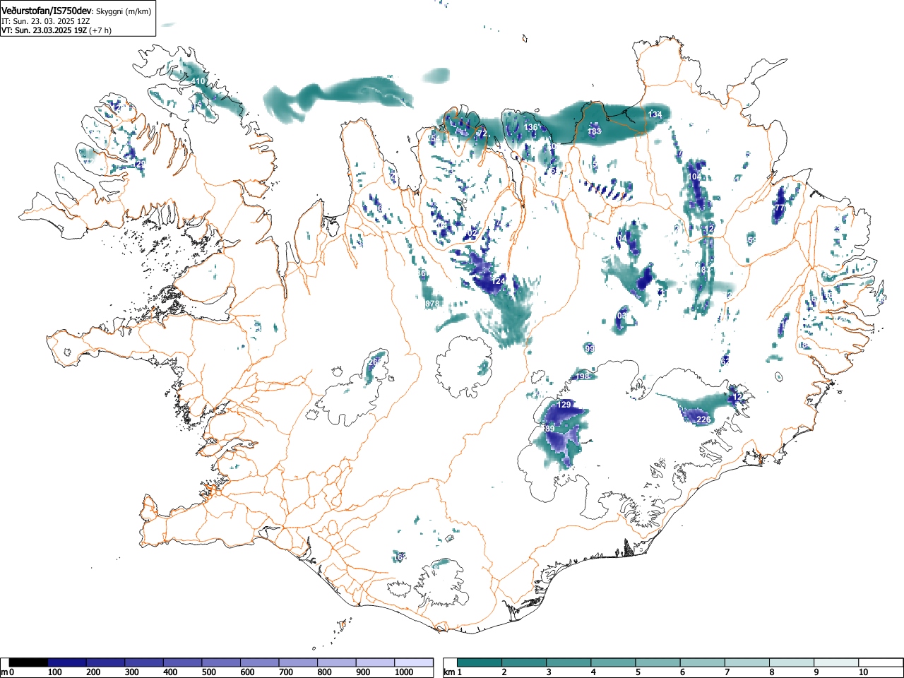Select the pale lavender 900–1000 m swatch

375,662
